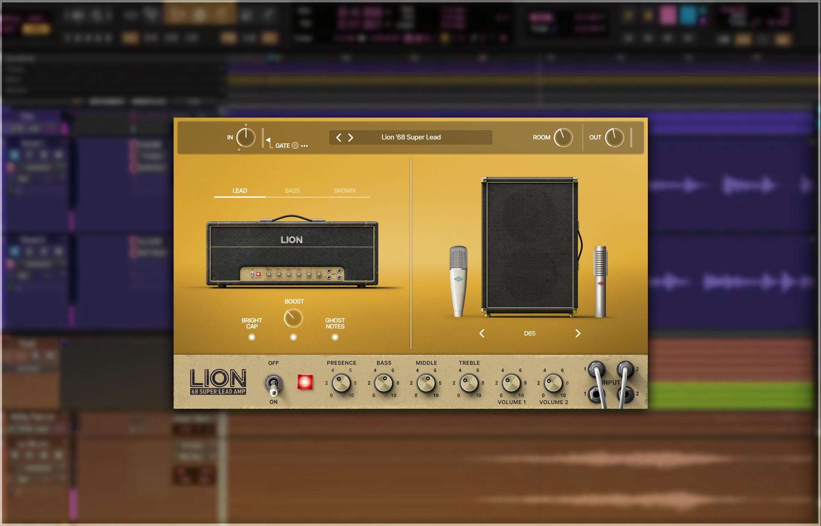
Task: Click the top-left INPUT 1 jack
Action: tap(597, 369)
